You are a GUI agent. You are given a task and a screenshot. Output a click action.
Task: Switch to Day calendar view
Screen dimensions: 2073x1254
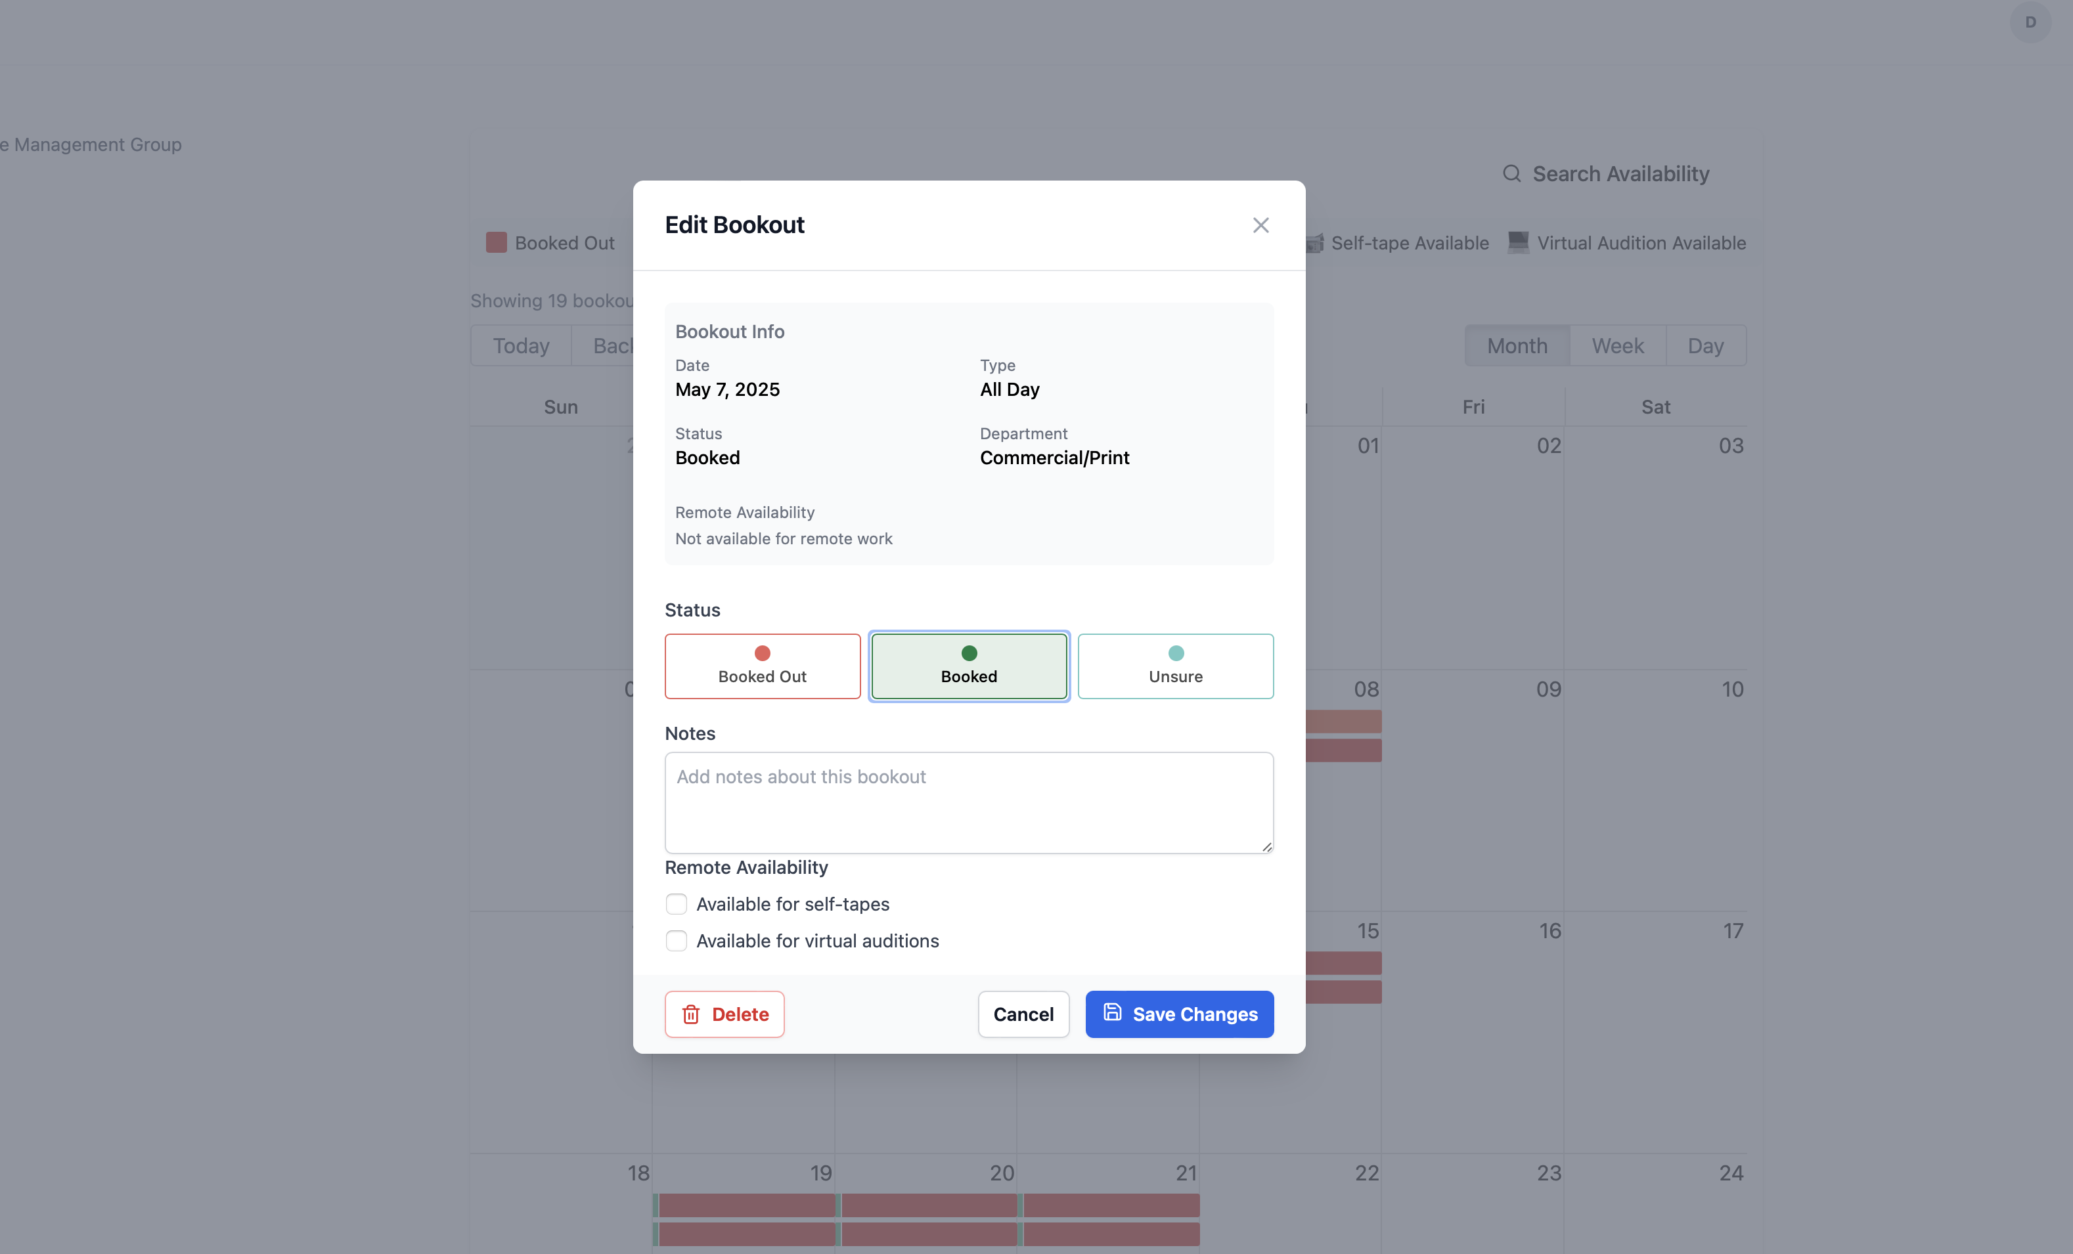pos(1705,345)
